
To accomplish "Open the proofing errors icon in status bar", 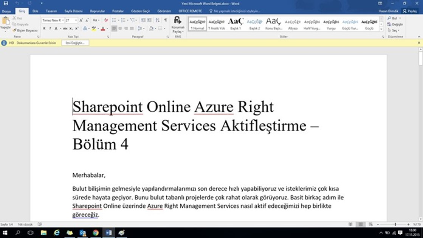I will pyautogui.click(x=40, y=224).
